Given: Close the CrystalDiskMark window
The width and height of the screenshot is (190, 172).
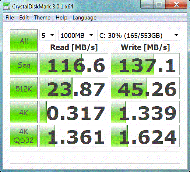Looking at the screenshot, I should [176, 5].
